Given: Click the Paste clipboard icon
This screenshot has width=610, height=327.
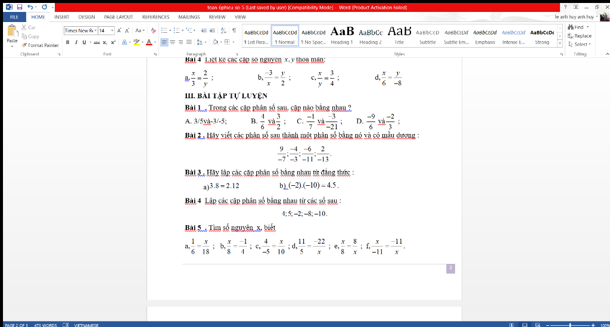Looking at the screenshot, I should coord(12,31).
